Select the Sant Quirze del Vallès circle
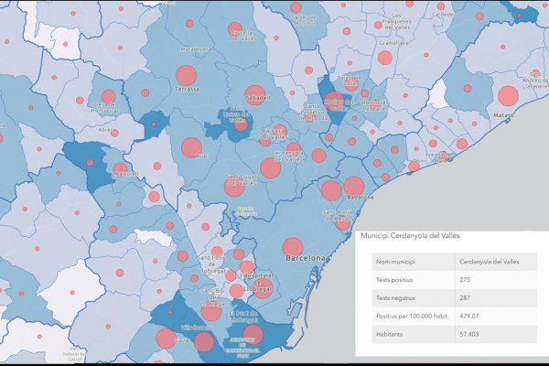 click(242, 124)
